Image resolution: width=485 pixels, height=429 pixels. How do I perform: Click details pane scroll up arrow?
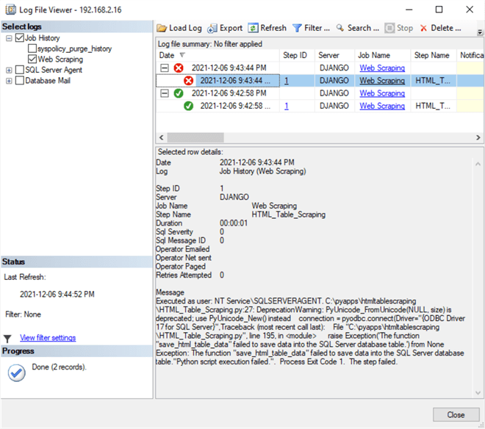click(478, 165)
